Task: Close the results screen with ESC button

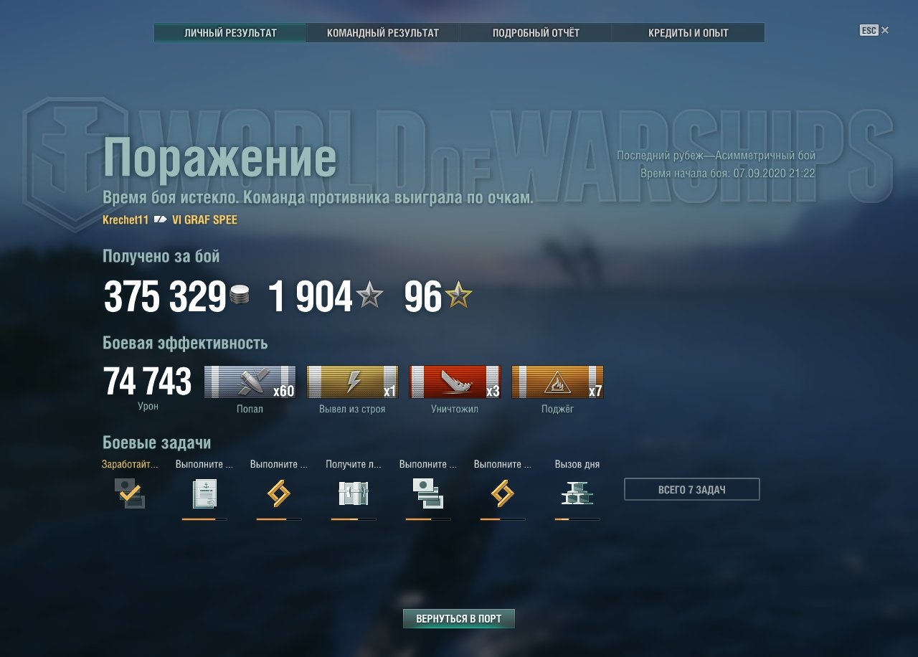Action: click(874, 30)
